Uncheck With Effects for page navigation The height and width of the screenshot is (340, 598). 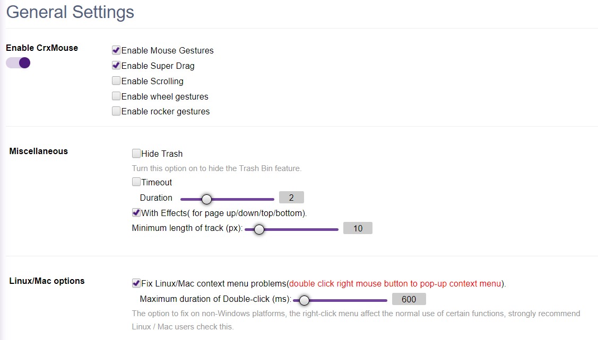(136, 212)
